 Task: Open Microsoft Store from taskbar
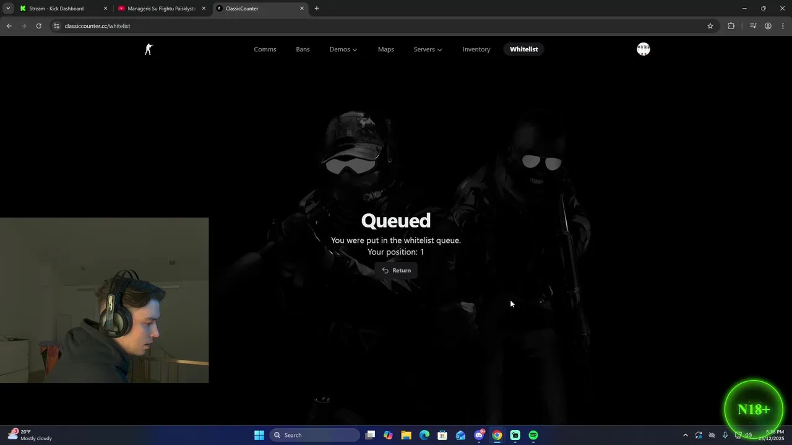pos(442,435)
